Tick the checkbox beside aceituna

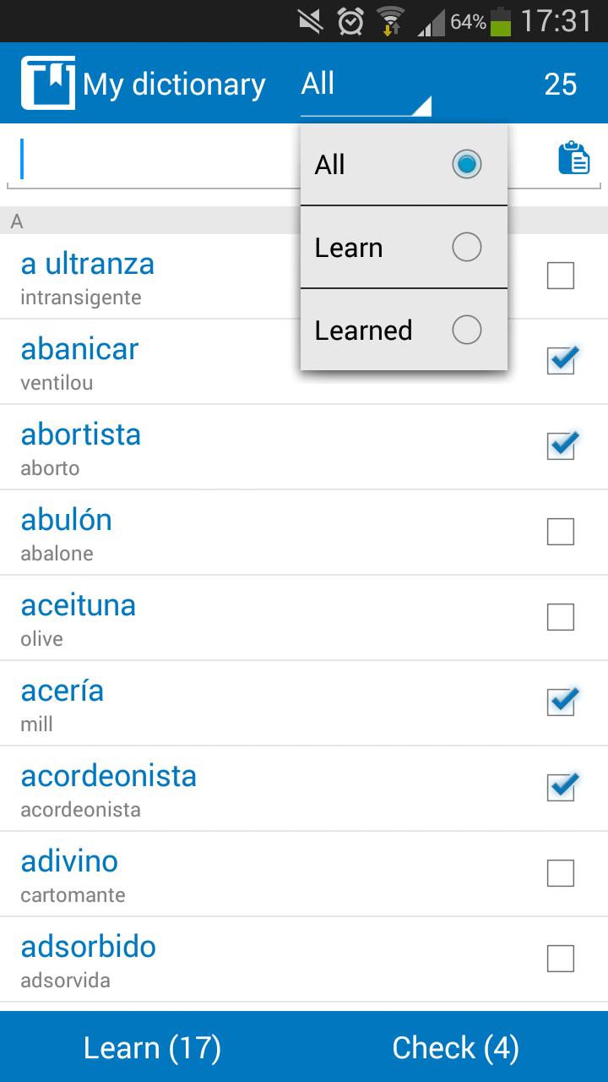561,617
